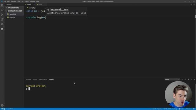Image resolution: width=196 pixels, height=110 pixels.
Task: Click the VS Code logo in title bar
Action: (x=2, y=1)
